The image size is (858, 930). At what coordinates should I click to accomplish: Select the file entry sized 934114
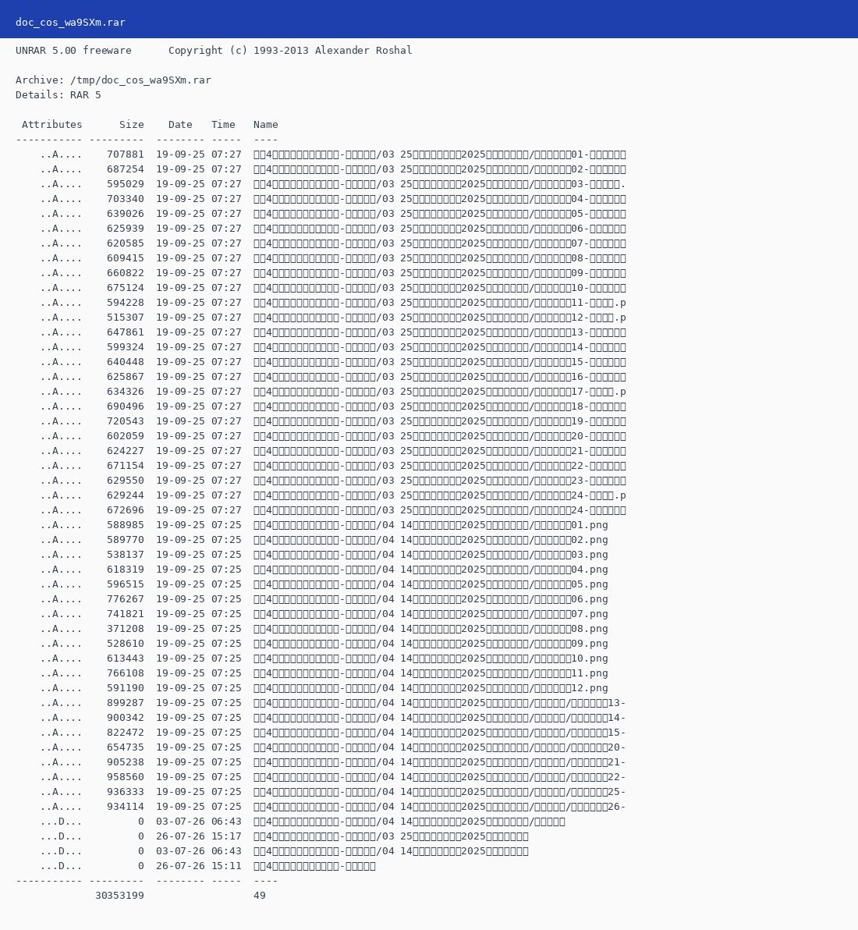tap(321, 807)
